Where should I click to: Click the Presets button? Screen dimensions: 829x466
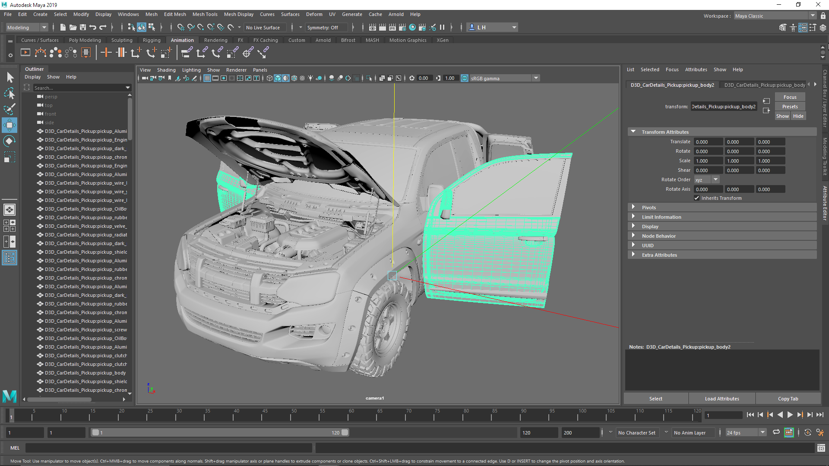click(790, 107)
